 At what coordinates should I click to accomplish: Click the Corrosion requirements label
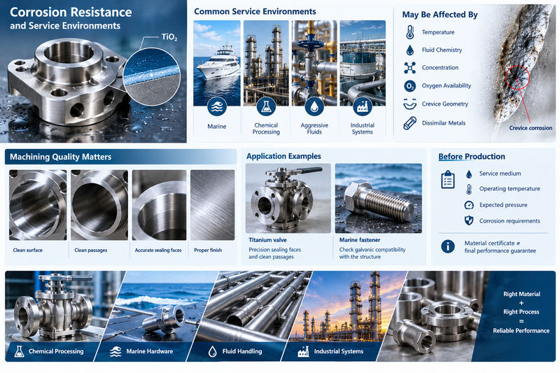point(510,221)
